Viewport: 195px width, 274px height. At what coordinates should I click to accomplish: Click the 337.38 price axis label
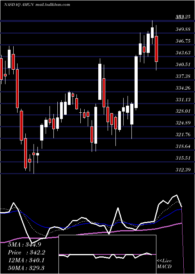click(183, 76)
